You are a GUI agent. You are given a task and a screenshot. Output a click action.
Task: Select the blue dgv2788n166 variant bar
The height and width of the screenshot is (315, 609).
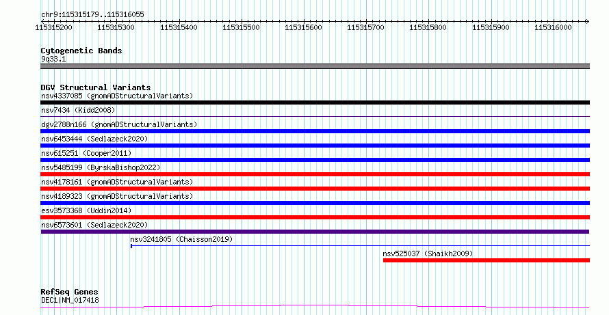pos(315,131)
